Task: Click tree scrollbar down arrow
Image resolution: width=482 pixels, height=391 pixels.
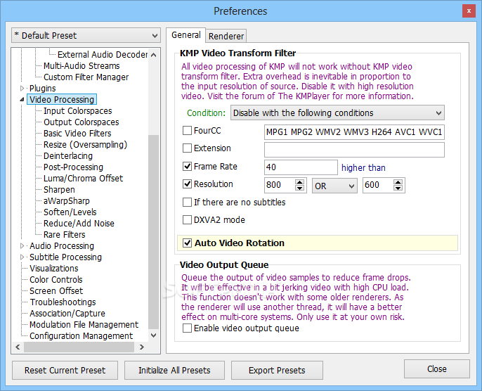Action: point(154,335)
